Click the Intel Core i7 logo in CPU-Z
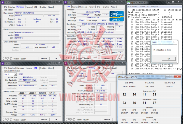This screenshot has height=124, width=183. 116,16
